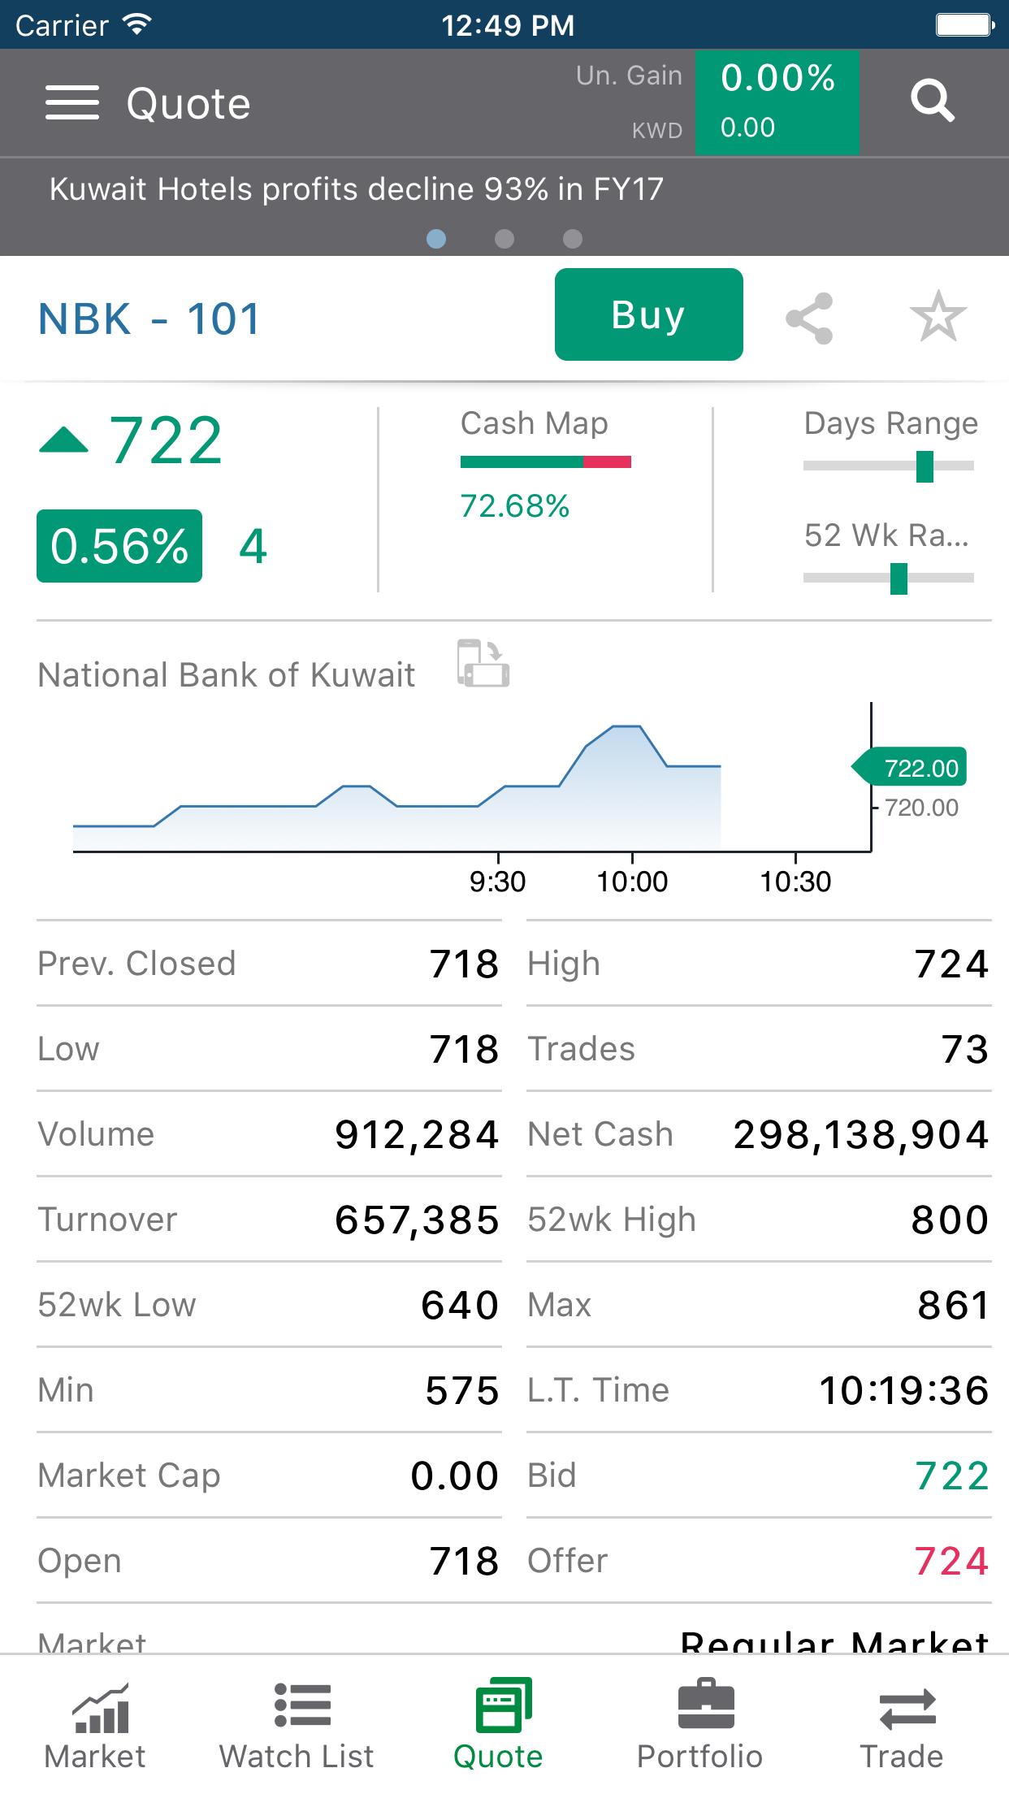
Task: Jump to the second news page dot
Action: pyautogui.click(x=505, y=238)
